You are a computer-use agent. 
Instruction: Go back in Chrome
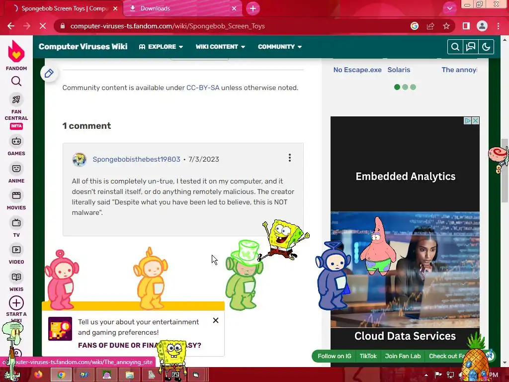[x=11, y=26]
